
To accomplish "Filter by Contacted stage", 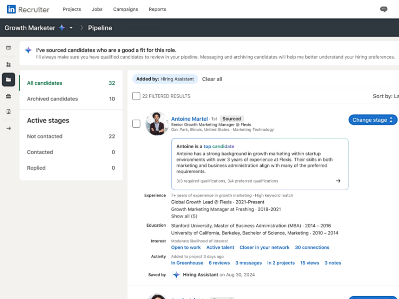I will tap(71, 152).
